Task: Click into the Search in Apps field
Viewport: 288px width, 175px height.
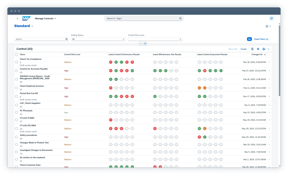Action: tap(142, 18)
